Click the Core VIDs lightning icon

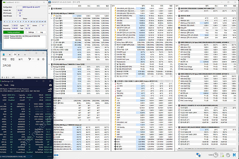click(x=54, y=16)
